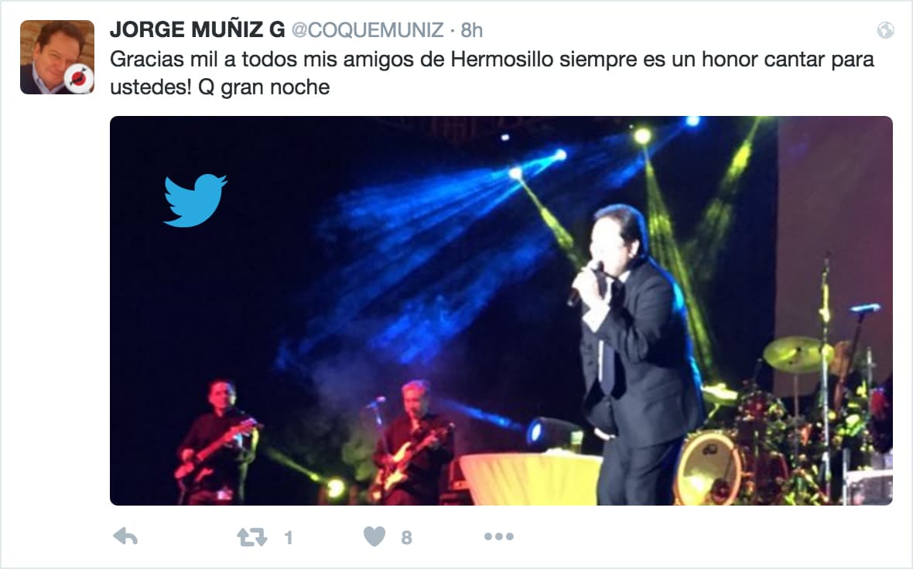Click the red badge on the profile avatar
Viewport: 913px width, 569px height.
78,79
